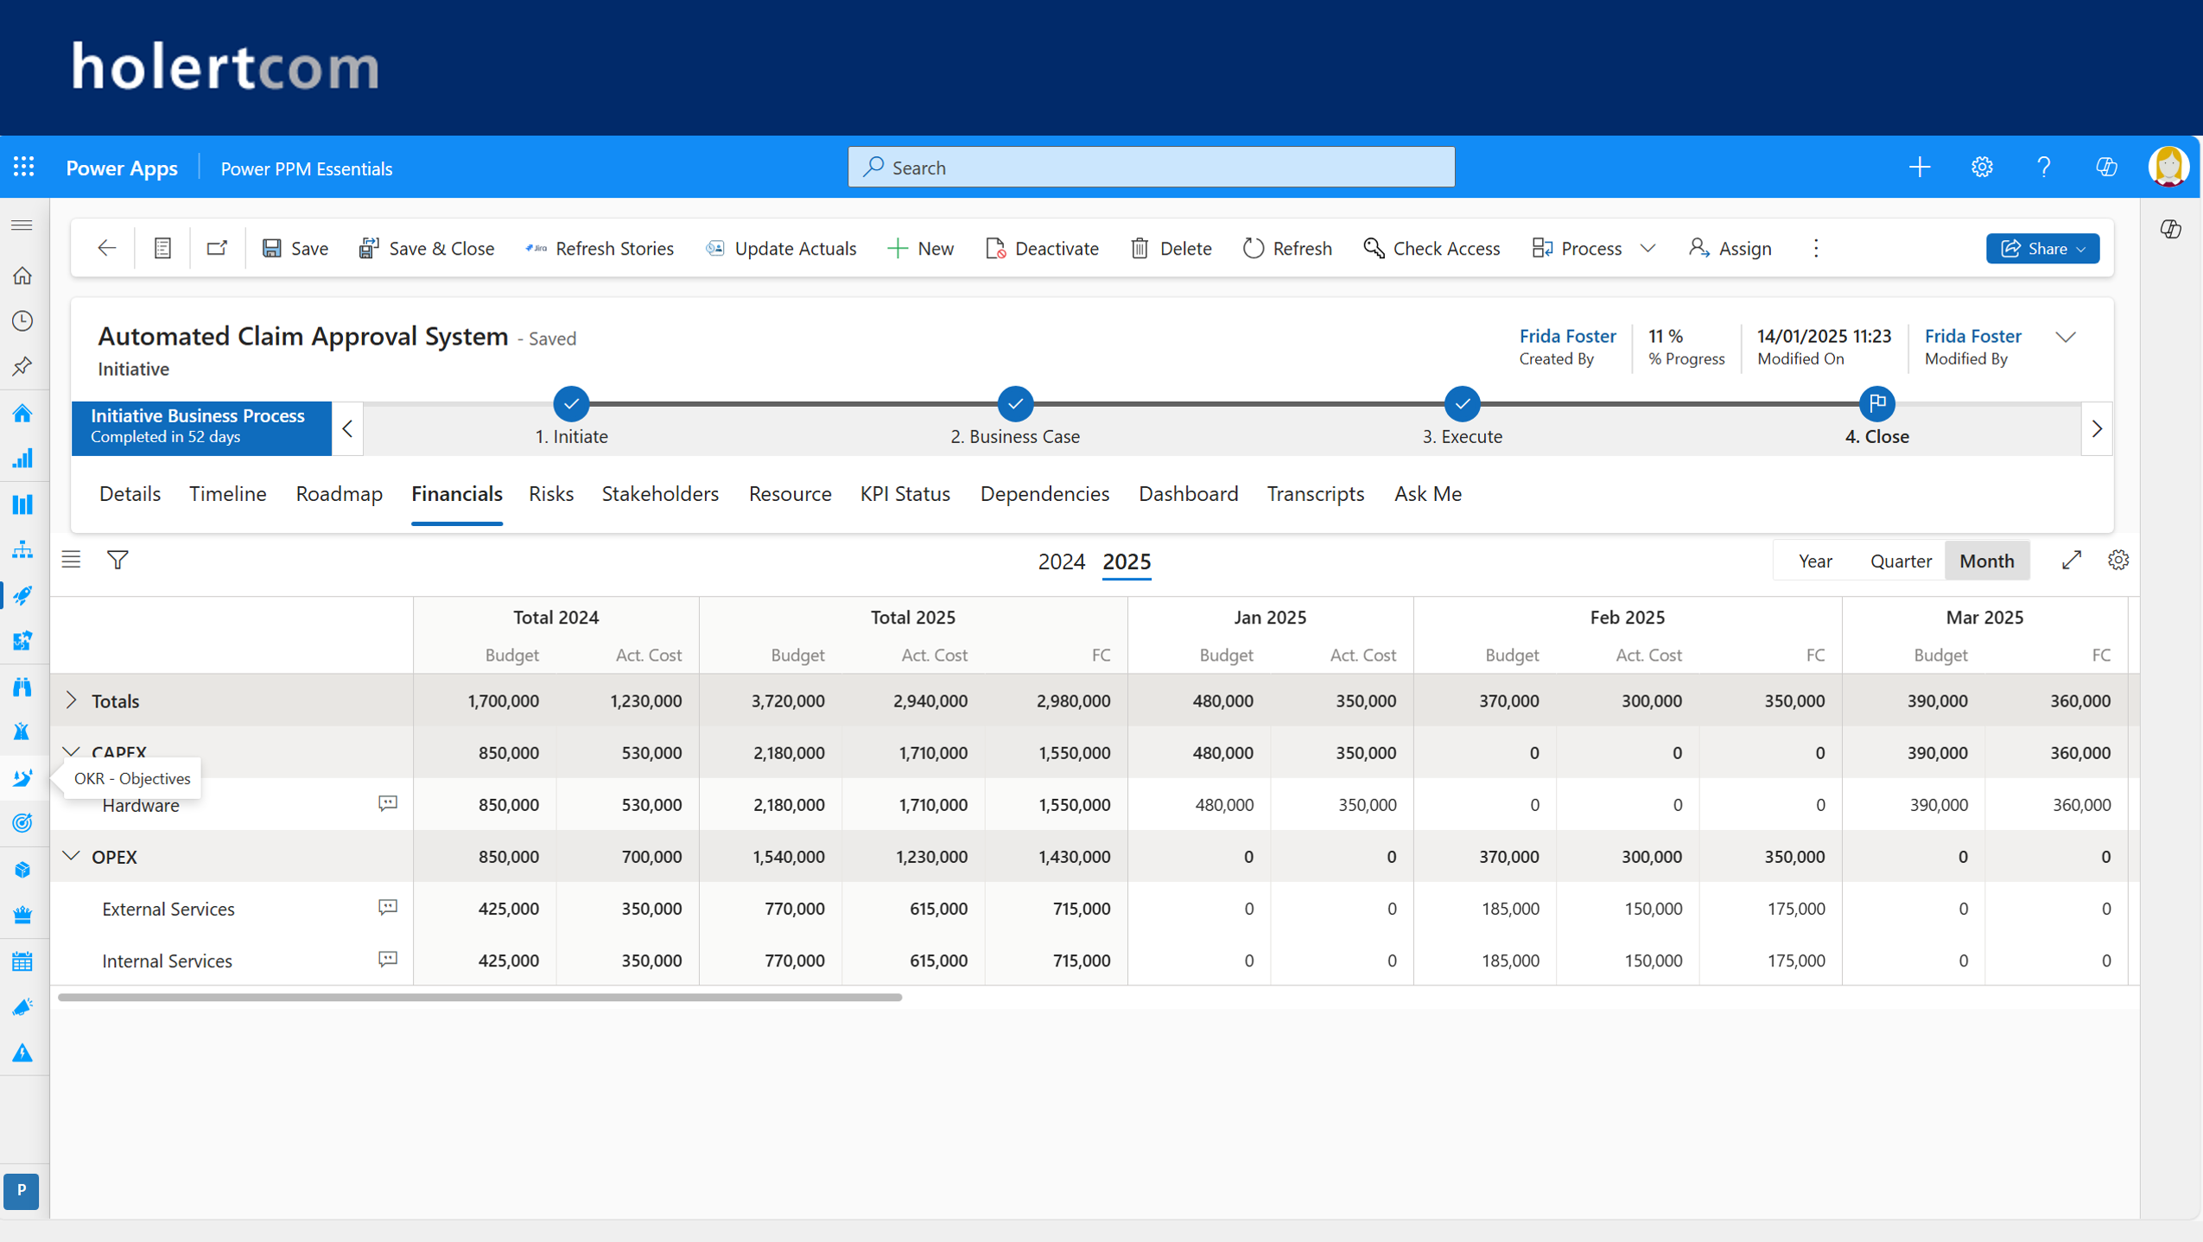Switch view to Quarter
Screen dimensions: 2203x1242
tap(1901, 561)
